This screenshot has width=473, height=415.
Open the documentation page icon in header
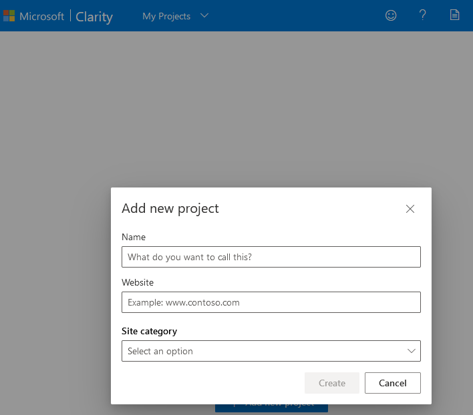tap(455, 15)
